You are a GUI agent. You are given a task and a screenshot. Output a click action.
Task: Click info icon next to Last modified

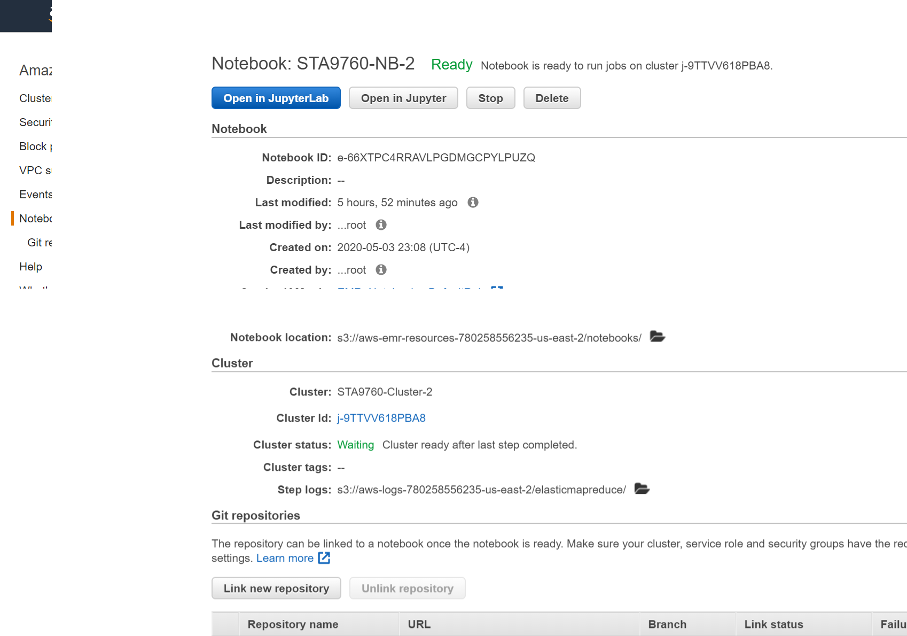click(x=473, y=202)
